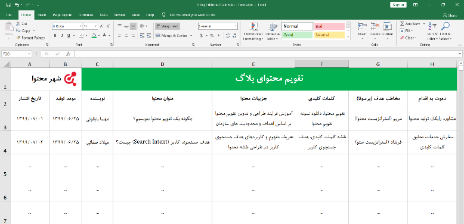
Task: Switch to the Data tab
Action: (104, 15)
